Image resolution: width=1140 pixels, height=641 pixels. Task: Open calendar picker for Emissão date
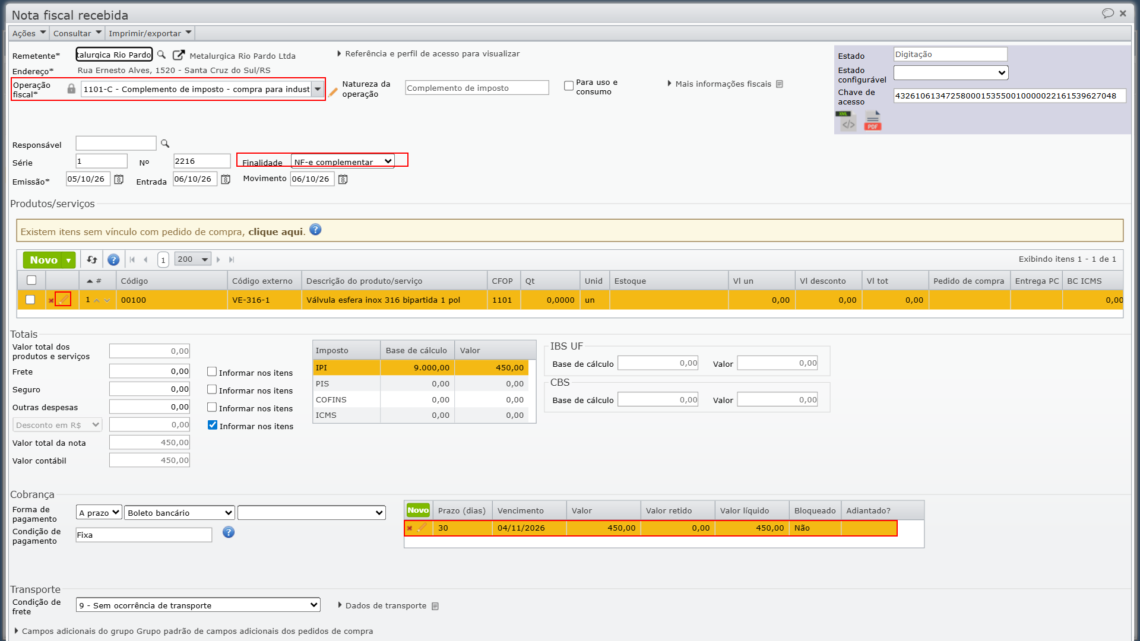coord(119,179)
